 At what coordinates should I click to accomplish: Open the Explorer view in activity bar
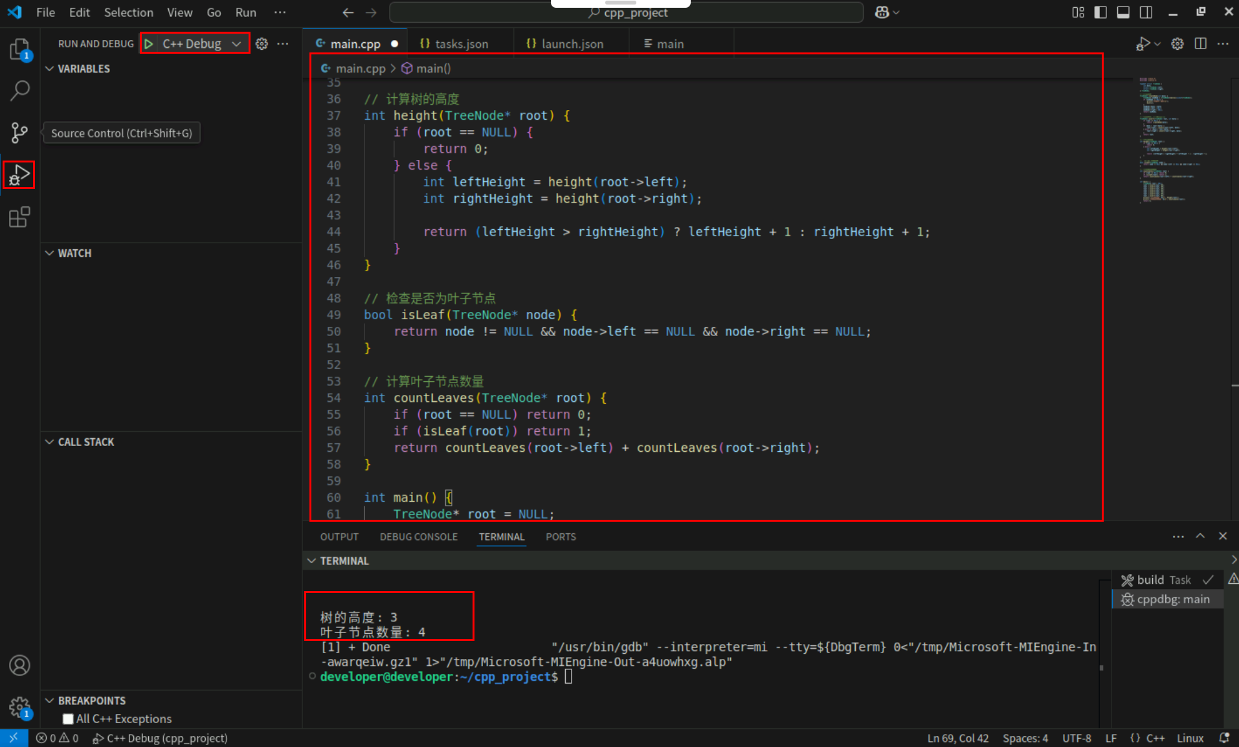19,49
